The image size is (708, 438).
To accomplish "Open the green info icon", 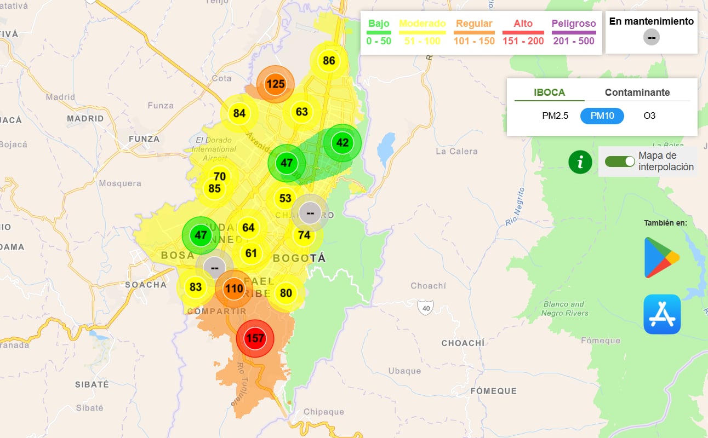I will point(580,162).
